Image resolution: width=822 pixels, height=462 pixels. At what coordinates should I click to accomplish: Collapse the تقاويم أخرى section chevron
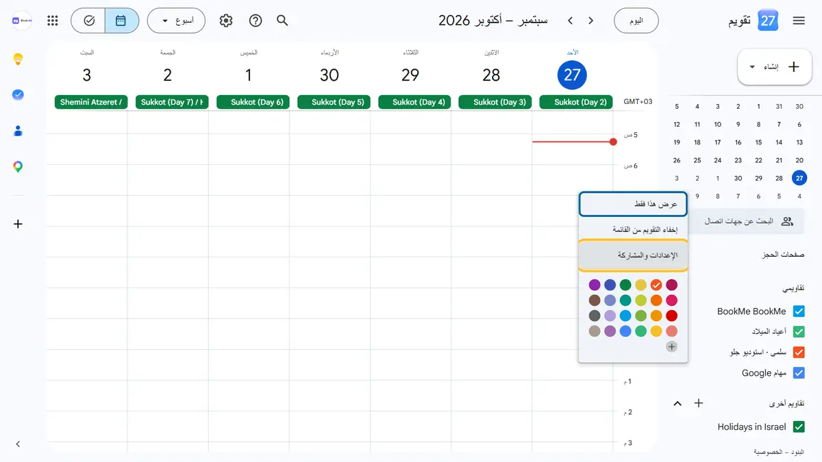tap(677, 403)
